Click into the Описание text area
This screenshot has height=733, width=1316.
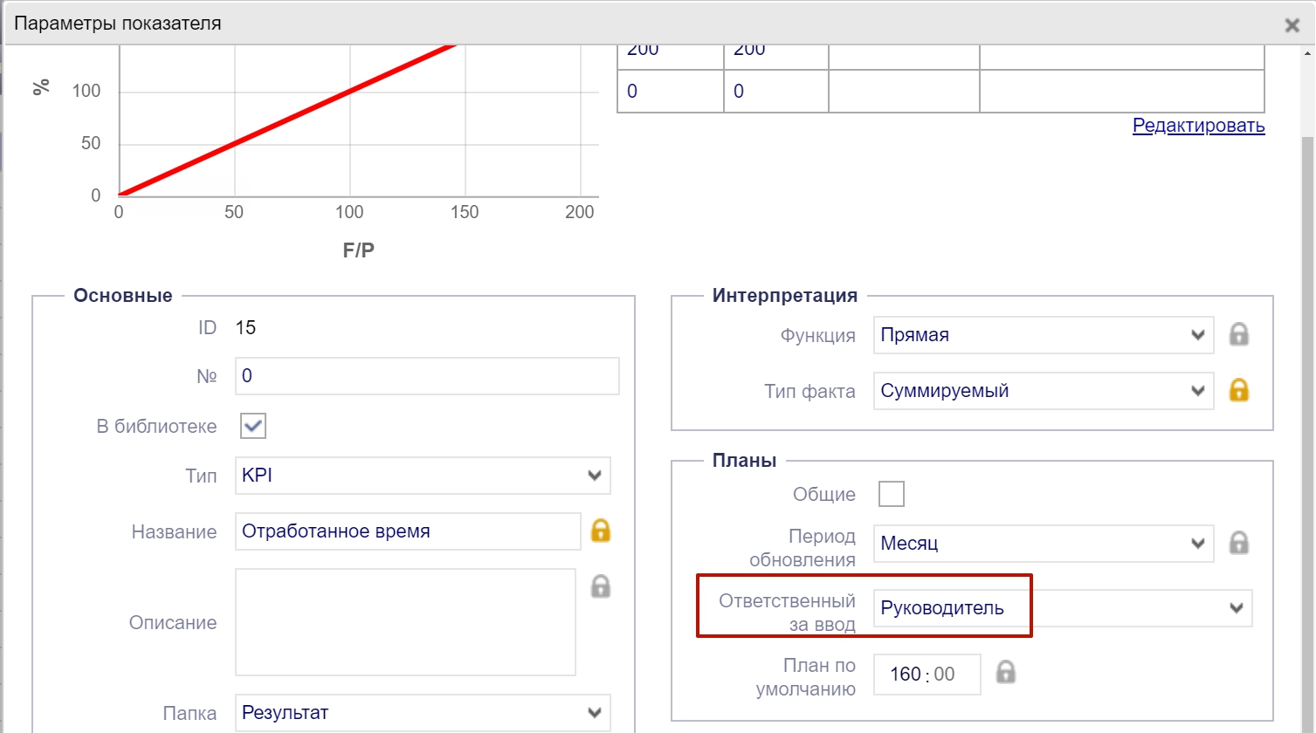coord(405,622)
